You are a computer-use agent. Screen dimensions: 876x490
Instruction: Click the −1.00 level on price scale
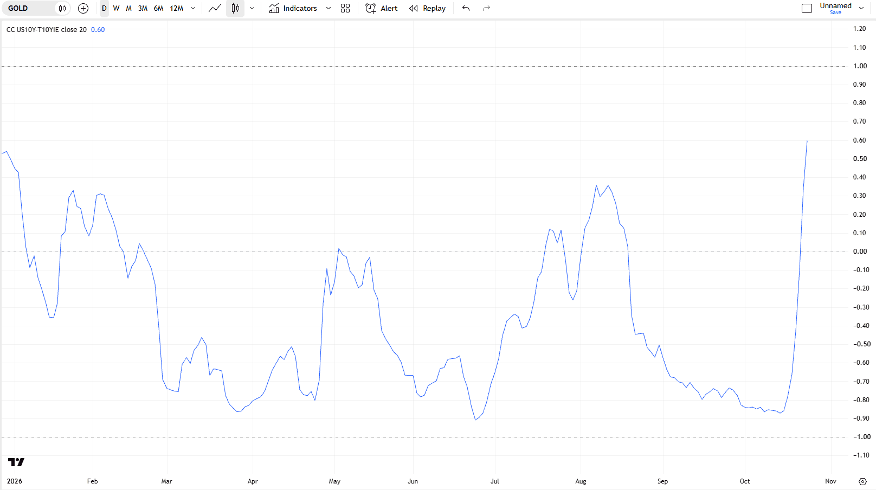tap(862, 437)
